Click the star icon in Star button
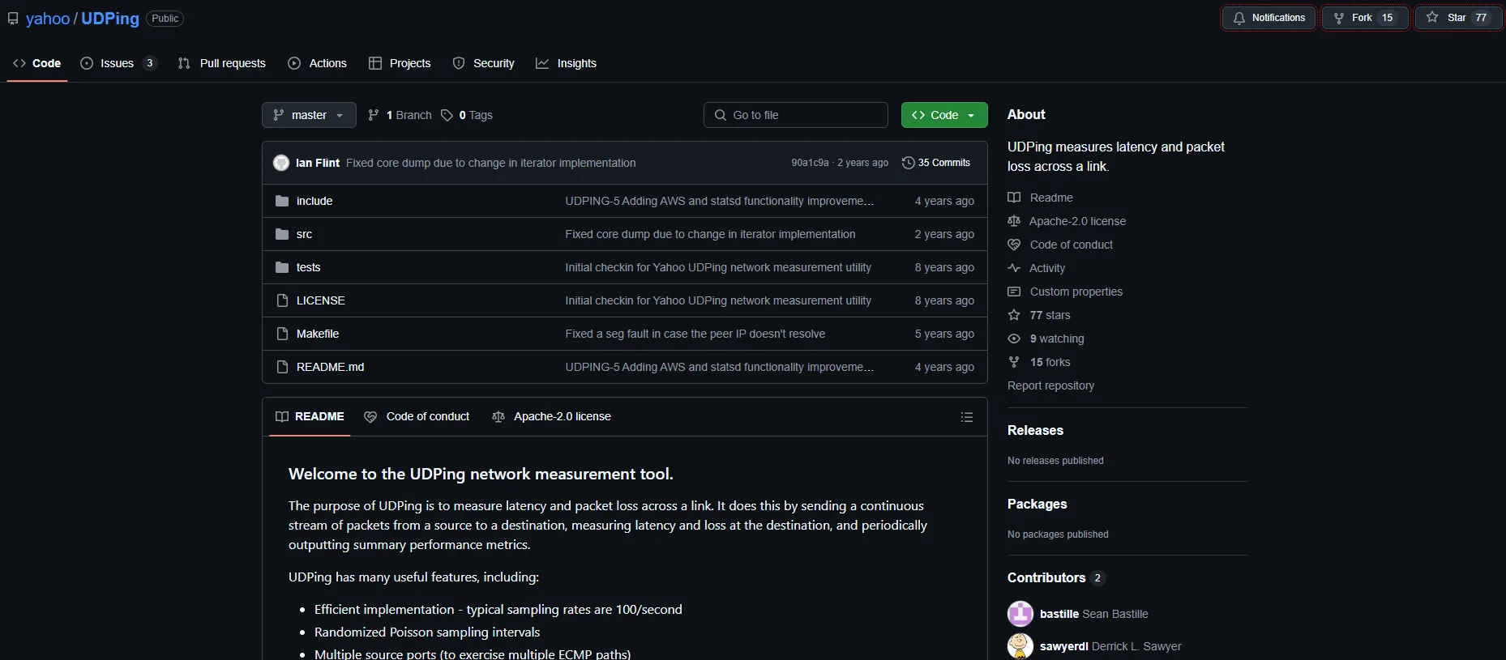The height and width of the screenshot is (660, 1506). pos(1432,18)
